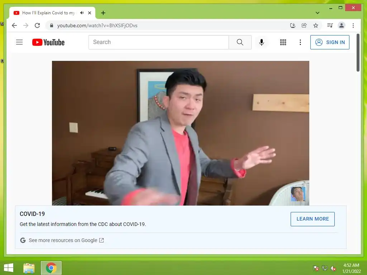Open the YouTube guide hamburger menu
Viewport: 367px width, 275px height.
pyautogui.click(x=19, y=42)
